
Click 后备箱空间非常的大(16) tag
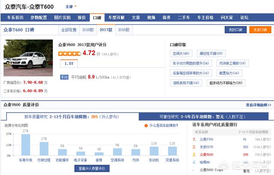[191, 73]
